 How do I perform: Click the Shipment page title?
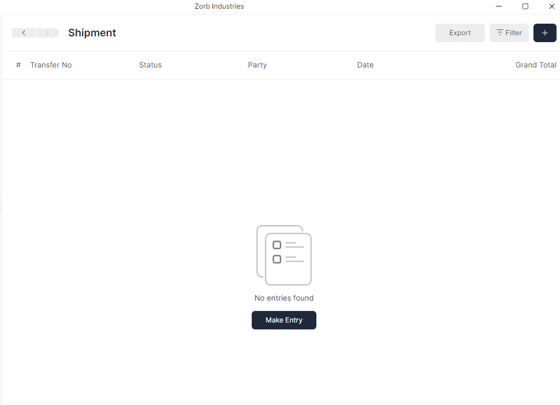pos(92,33)
